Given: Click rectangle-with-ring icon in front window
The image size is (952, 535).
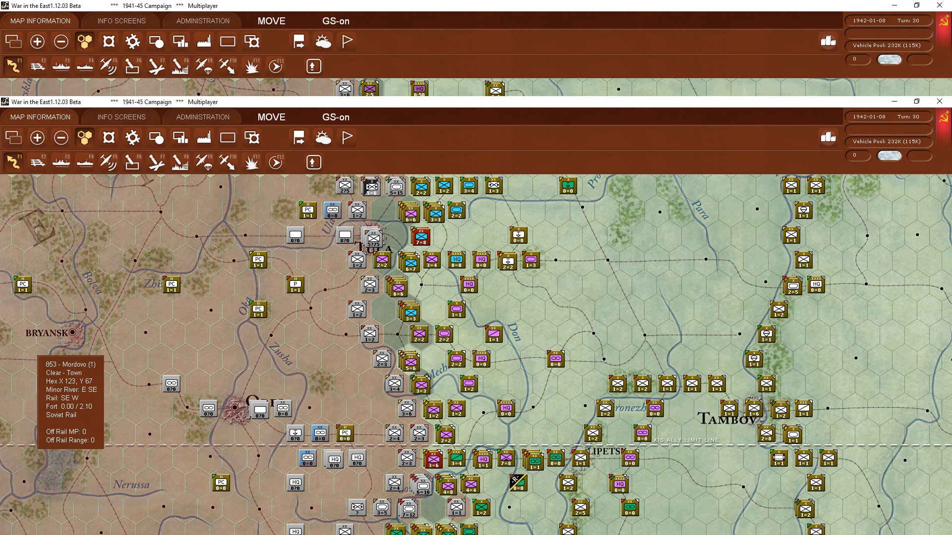Looking at the screenshot, I should coord(252,138).
